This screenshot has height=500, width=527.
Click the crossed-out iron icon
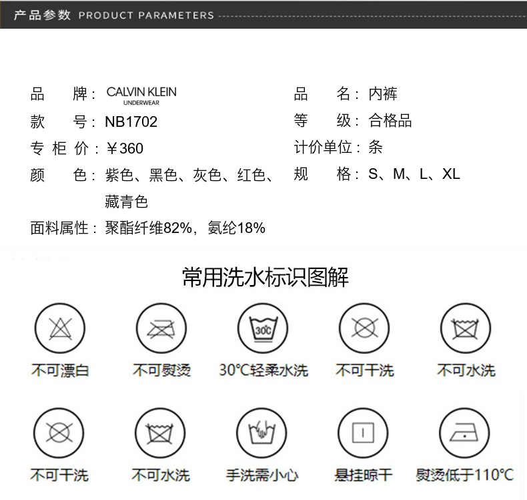[161, 328]
